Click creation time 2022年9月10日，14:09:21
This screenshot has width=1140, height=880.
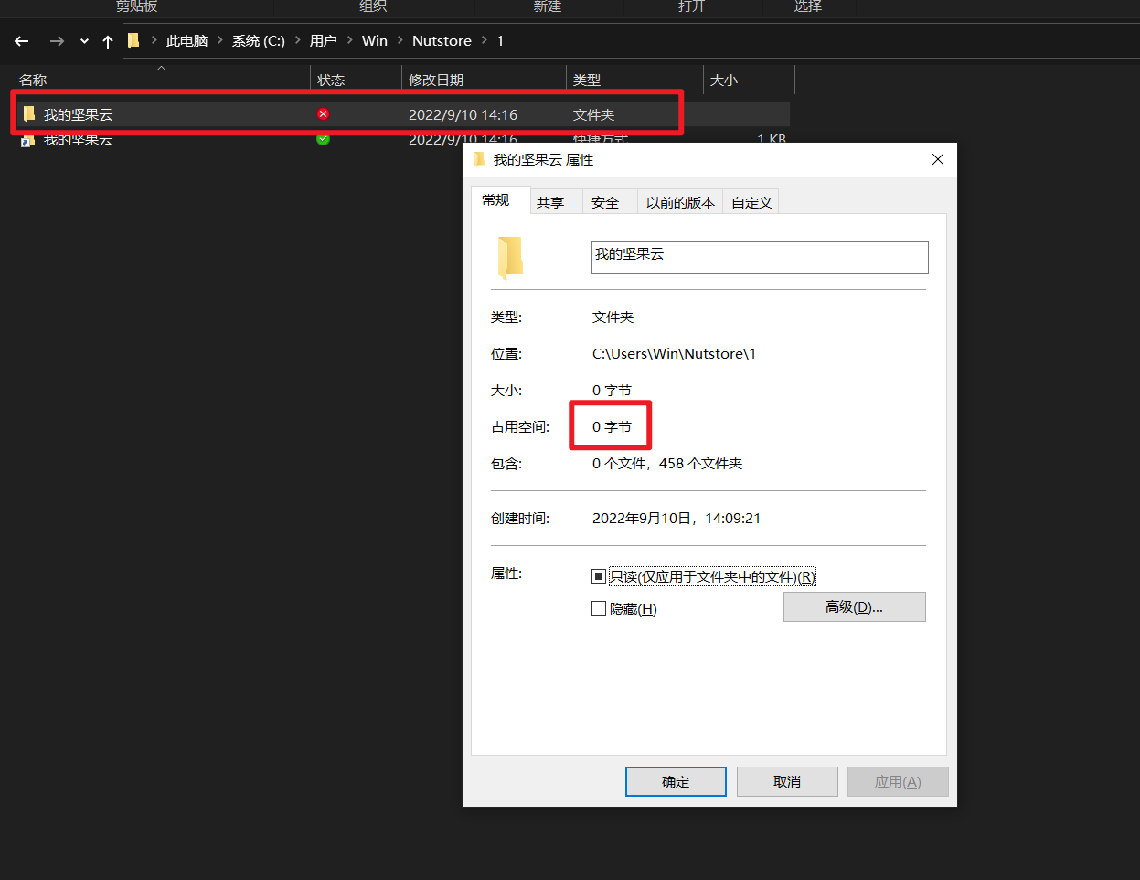tap(677, 519)
